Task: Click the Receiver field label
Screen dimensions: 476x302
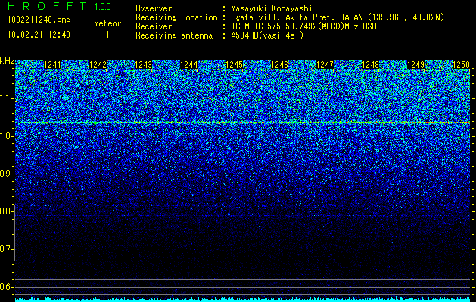Action: [154, 26]
